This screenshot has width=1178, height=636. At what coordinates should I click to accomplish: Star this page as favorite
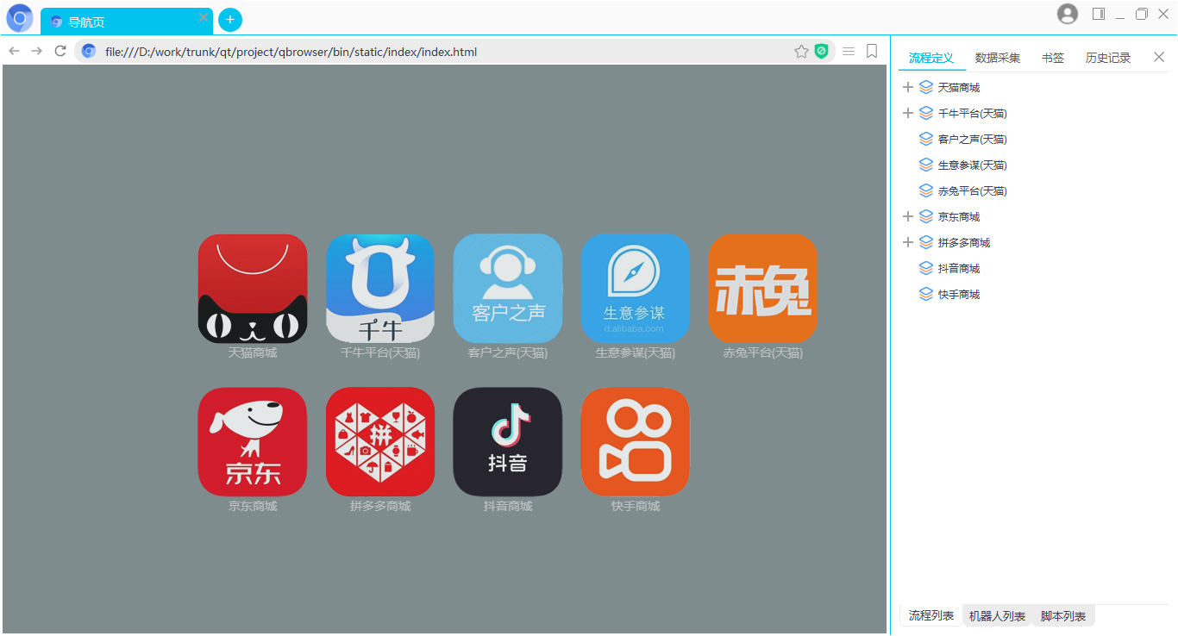coord(801,52)
